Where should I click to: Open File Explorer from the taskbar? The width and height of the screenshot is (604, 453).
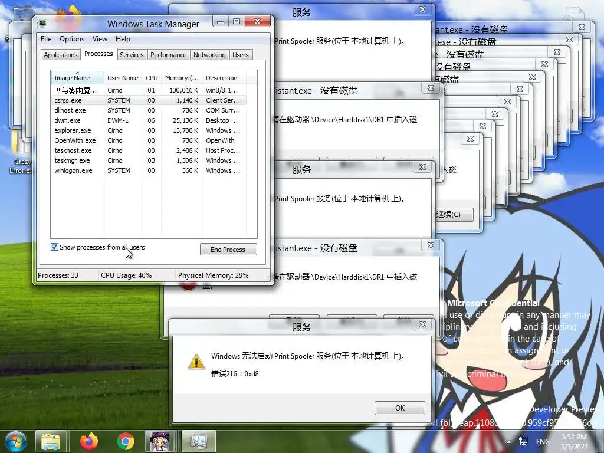(51, 442)
